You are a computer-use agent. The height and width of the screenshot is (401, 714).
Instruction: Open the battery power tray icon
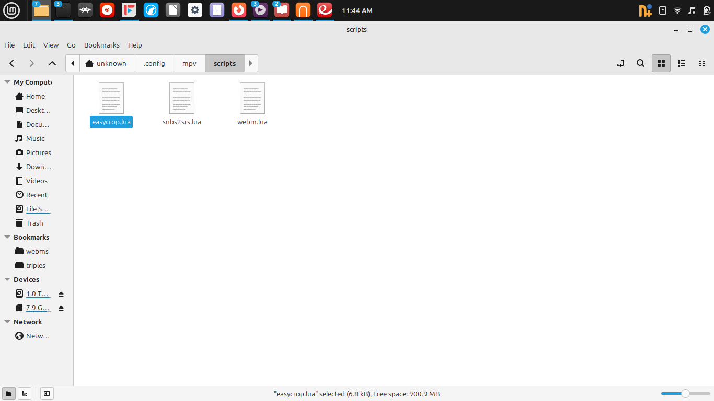706,10
